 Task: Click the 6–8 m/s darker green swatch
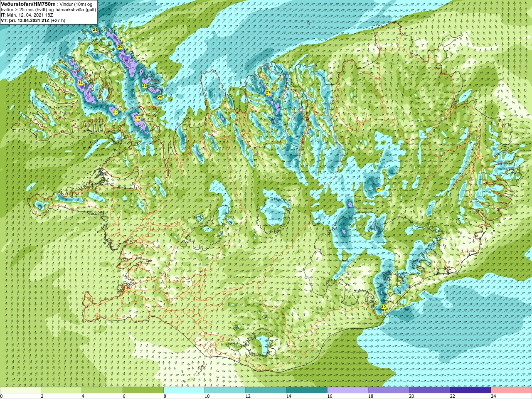[143, 390]
